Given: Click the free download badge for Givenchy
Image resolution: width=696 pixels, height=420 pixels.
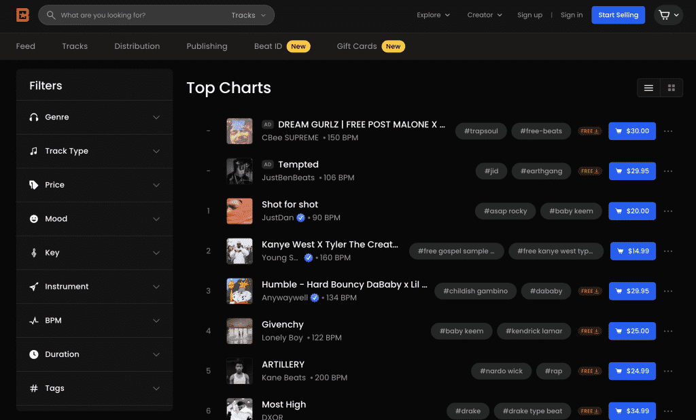Looking at the screenshot, I should coord(590,332).
